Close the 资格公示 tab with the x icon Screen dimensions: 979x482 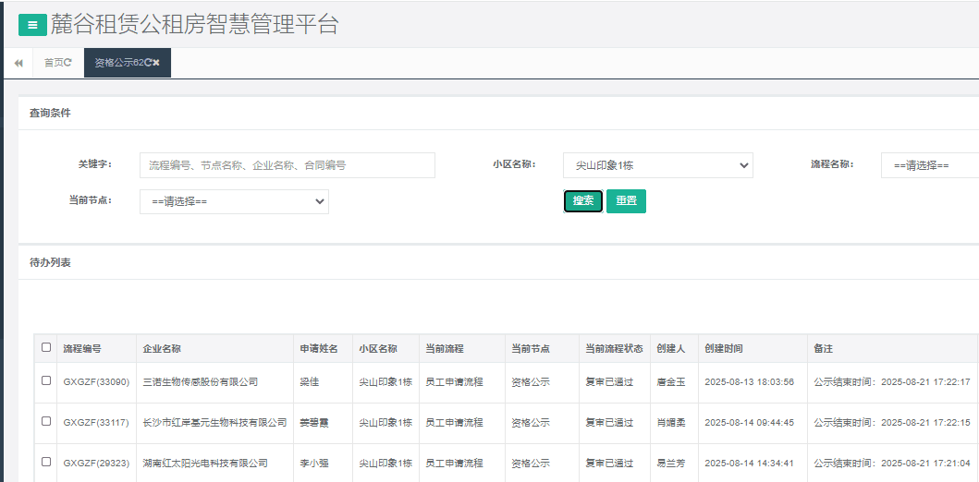156,63
